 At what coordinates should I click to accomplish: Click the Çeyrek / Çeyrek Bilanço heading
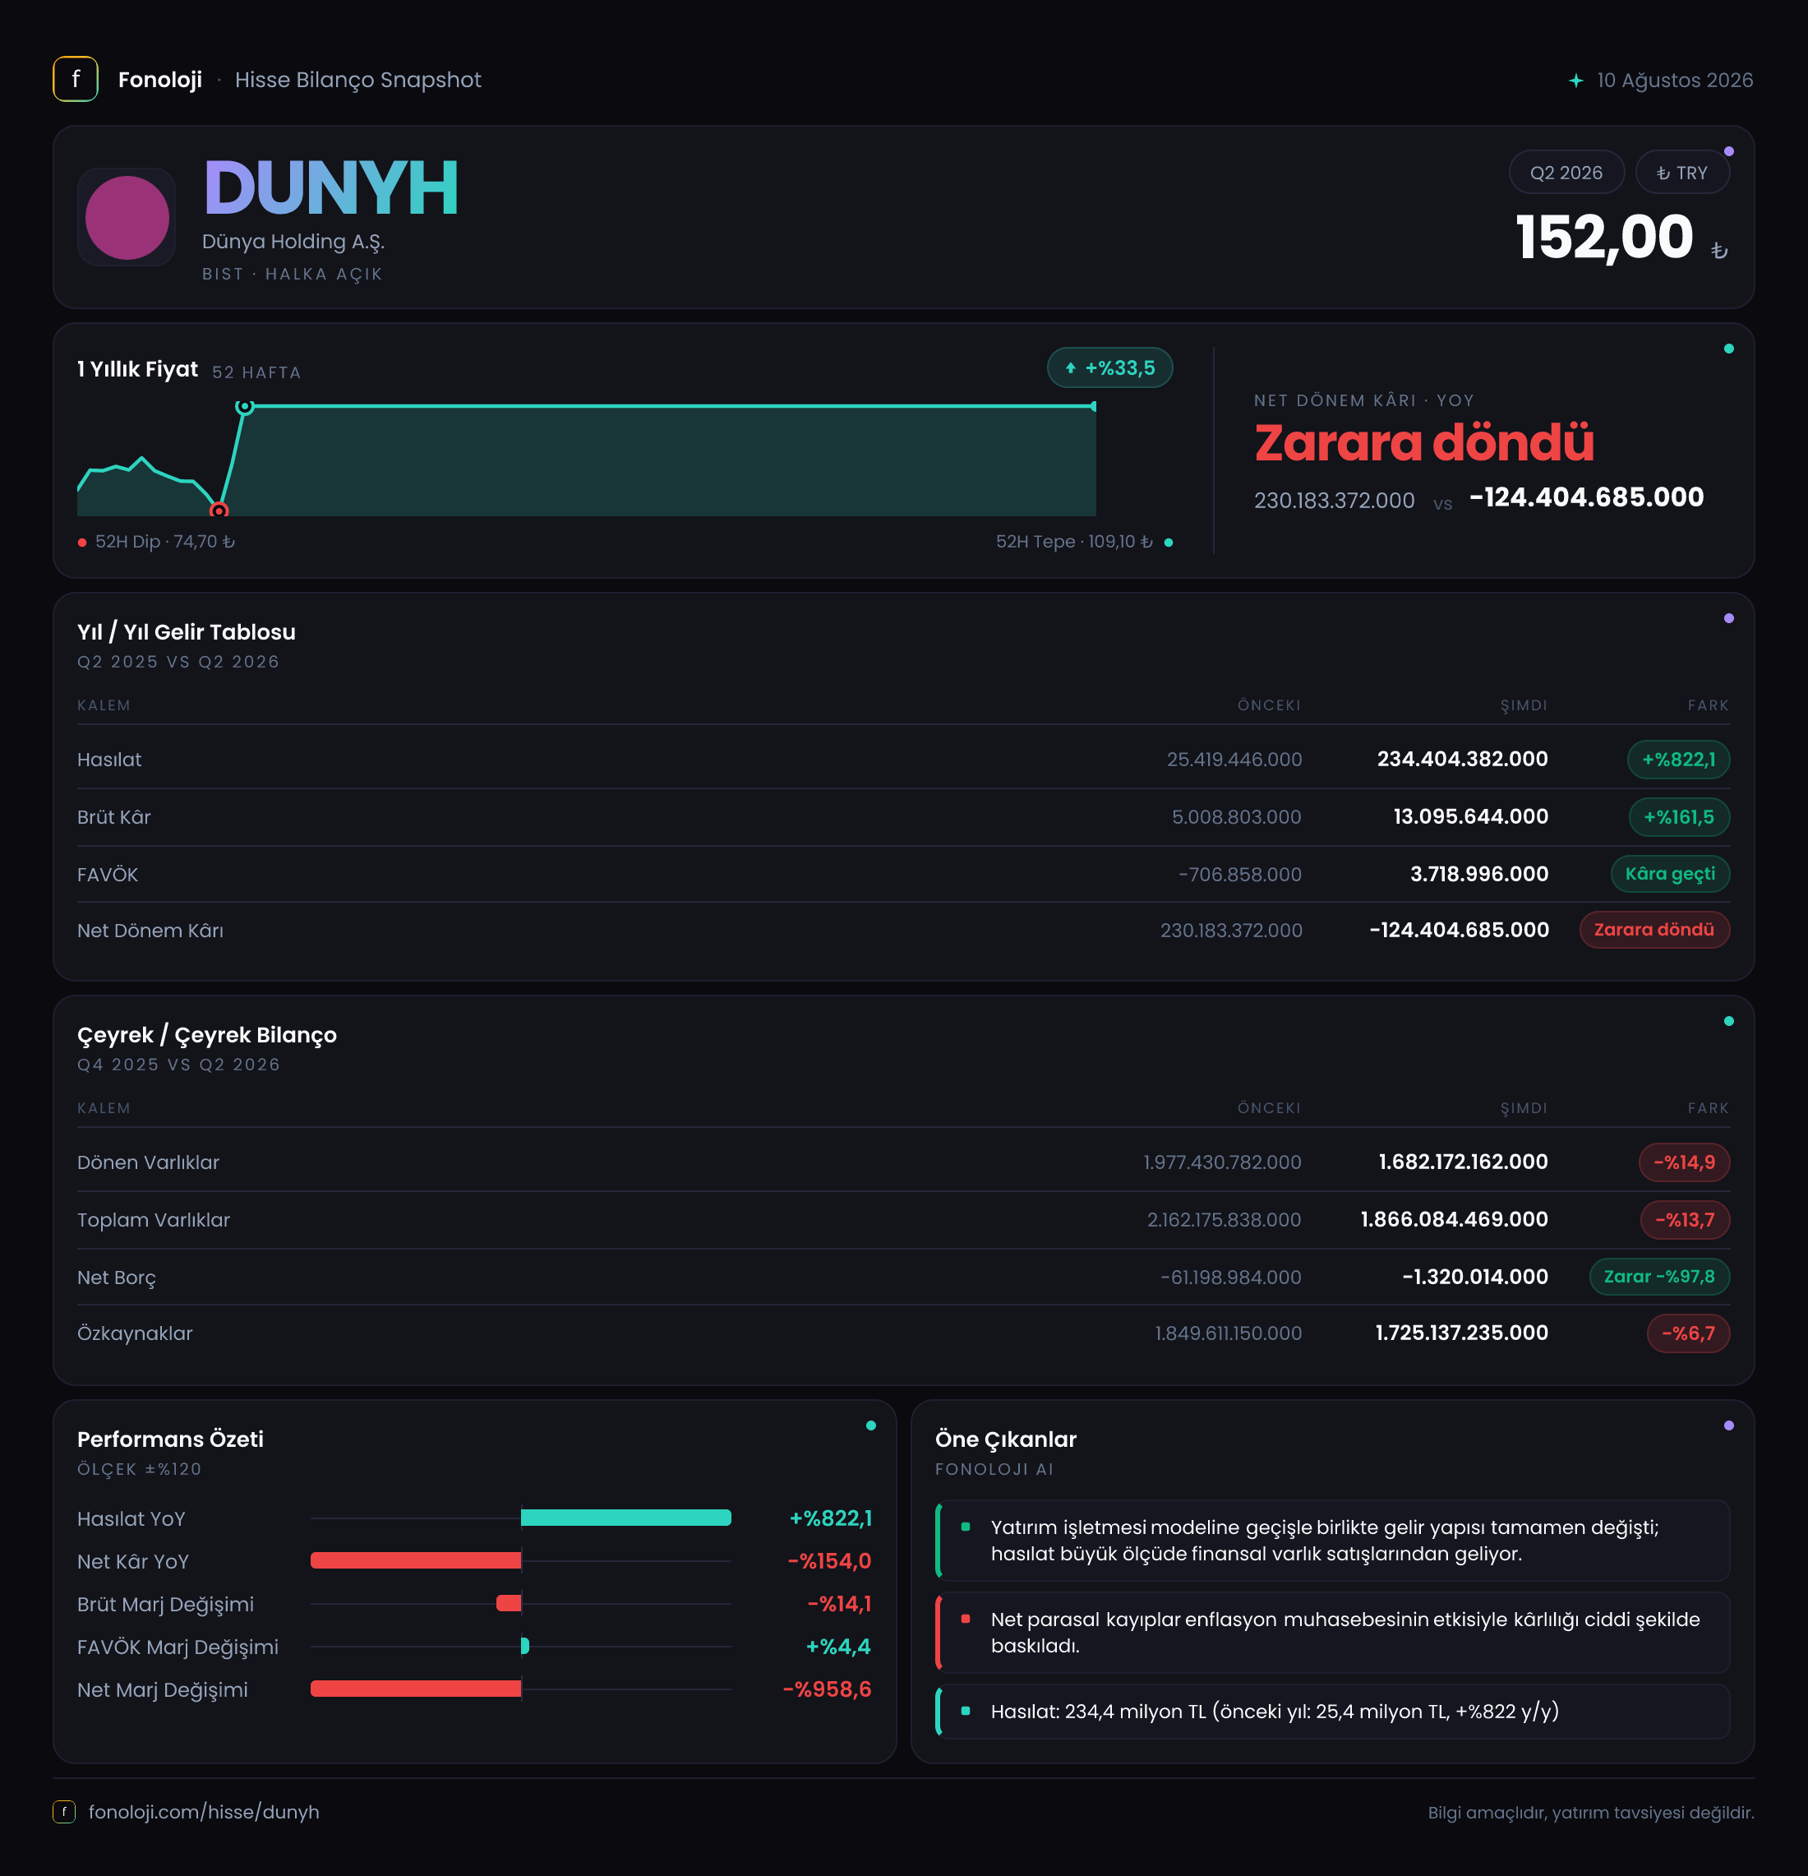click(206, 1035)
